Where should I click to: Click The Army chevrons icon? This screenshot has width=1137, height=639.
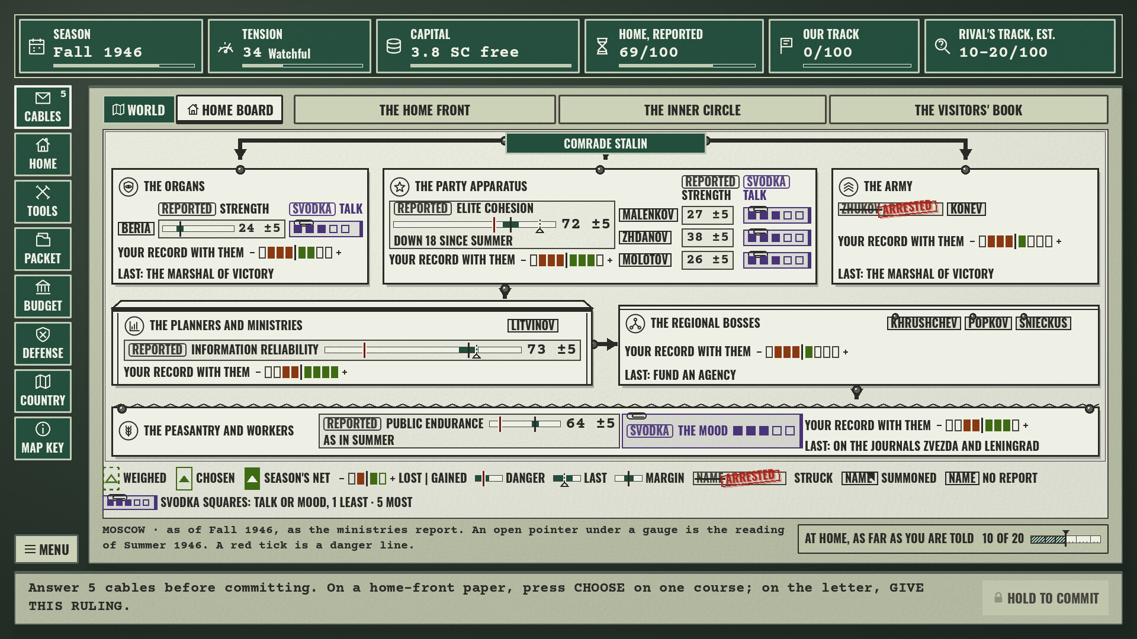coord(849,187)
